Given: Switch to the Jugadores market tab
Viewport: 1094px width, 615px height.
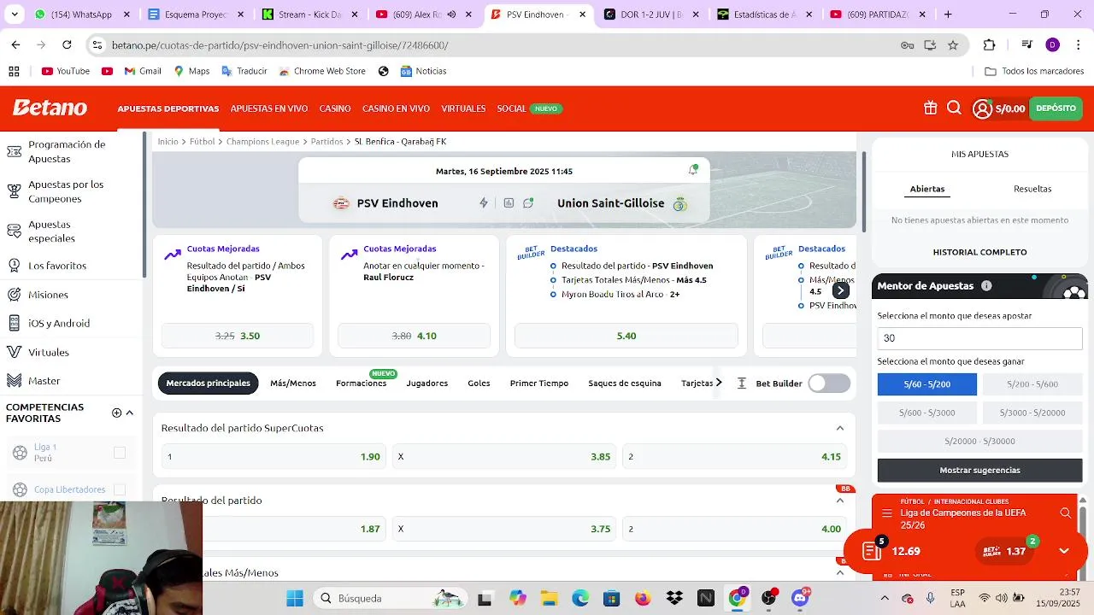Looking at the screenshot, I should [427, 384].
